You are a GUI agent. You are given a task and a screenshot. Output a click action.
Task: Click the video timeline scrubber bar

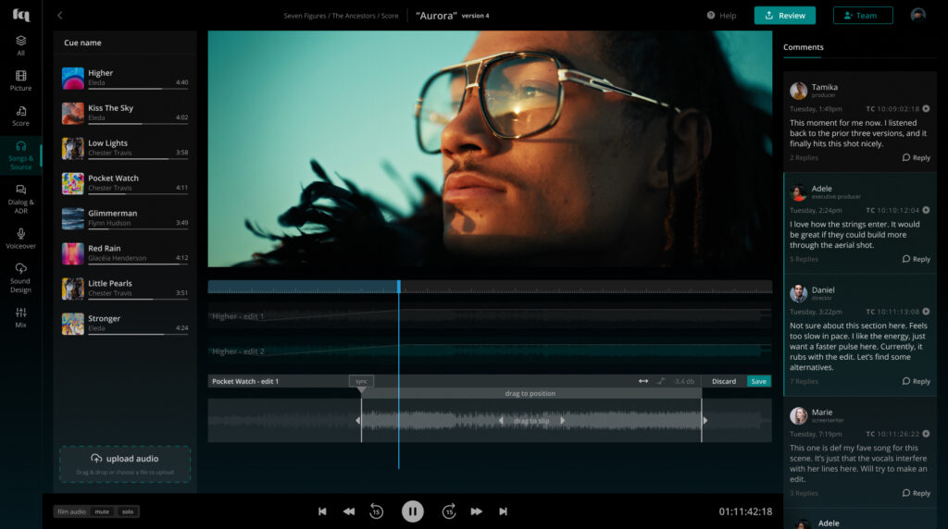[x=490, y=287]
